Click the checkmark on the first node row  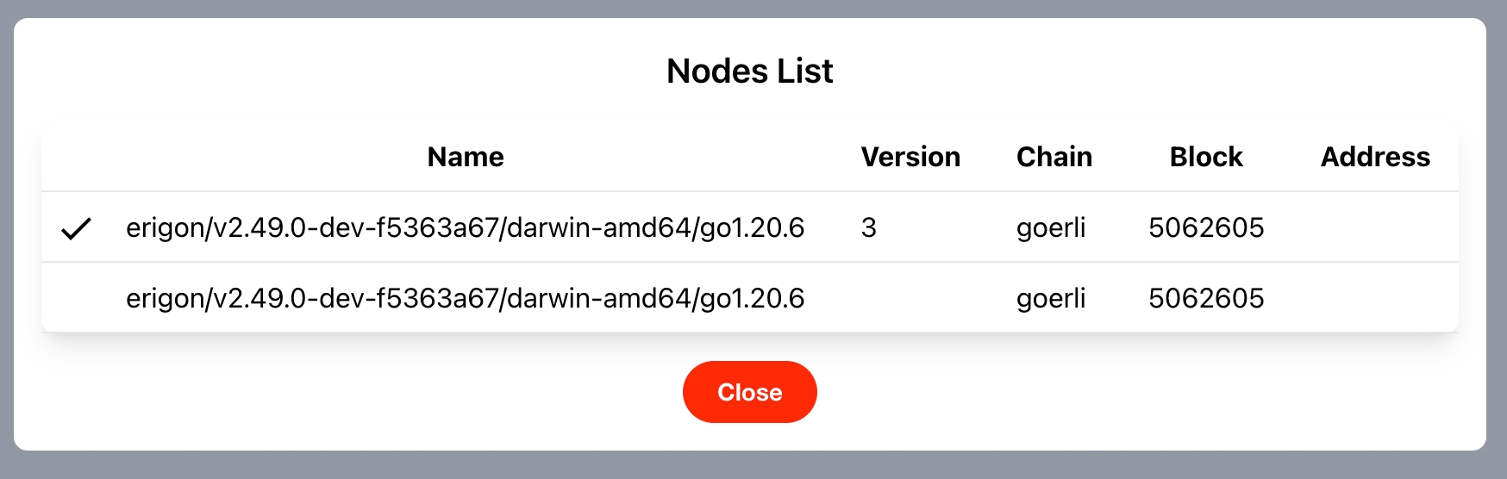click(x=76, y=228)
